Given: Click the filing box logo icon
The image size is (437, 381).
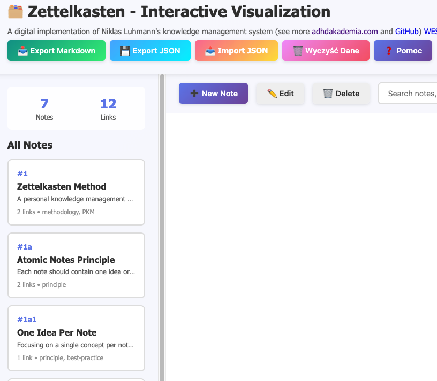Looking at the screenshot, I should (x=16, y=11).
